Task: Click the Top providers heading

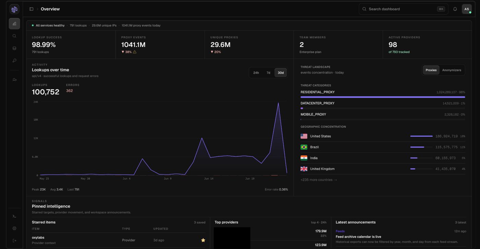Action: point(226,222)
